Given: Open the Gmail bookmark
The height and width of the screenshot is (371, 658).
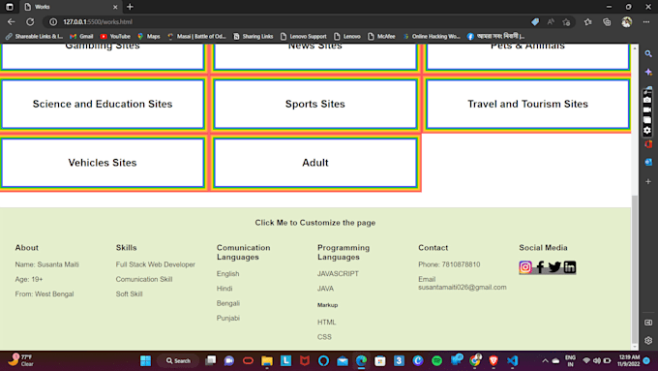Looking at the screenshot, I should click(x=81, y=36).
